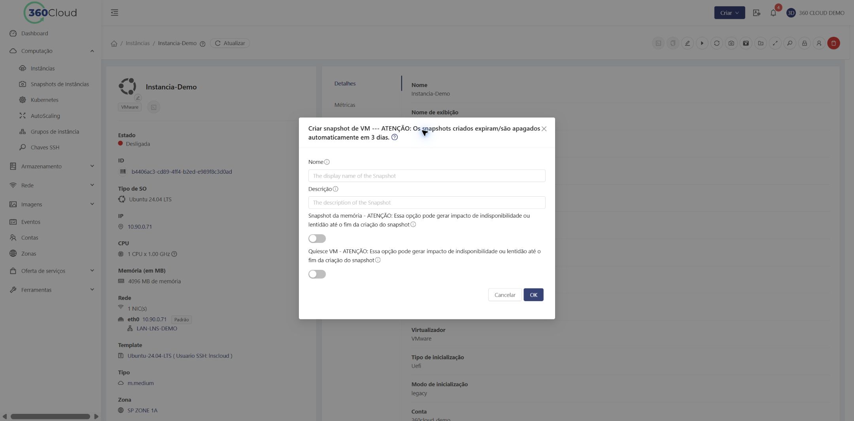
Task: Go to the Dashboard menu item
Action: 34,34
